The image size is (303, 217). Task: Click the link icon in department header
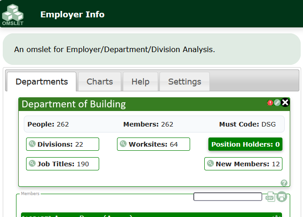pyautogui.click(x=277, y=103)
